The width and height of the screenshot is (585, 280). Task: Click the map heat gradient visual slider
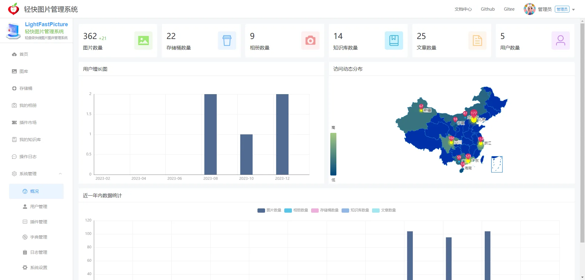333,154
